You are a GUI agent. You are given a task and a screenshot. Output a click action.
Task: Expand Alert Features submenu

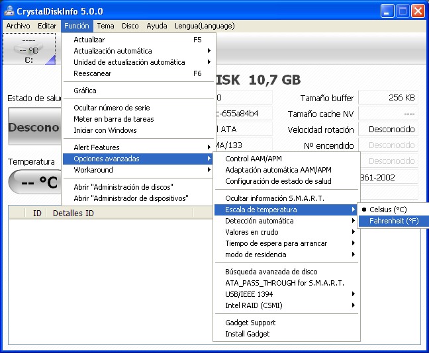tap(138, 147)
